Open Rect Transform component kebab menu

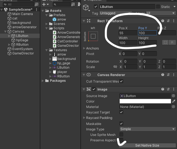point(174,21)
